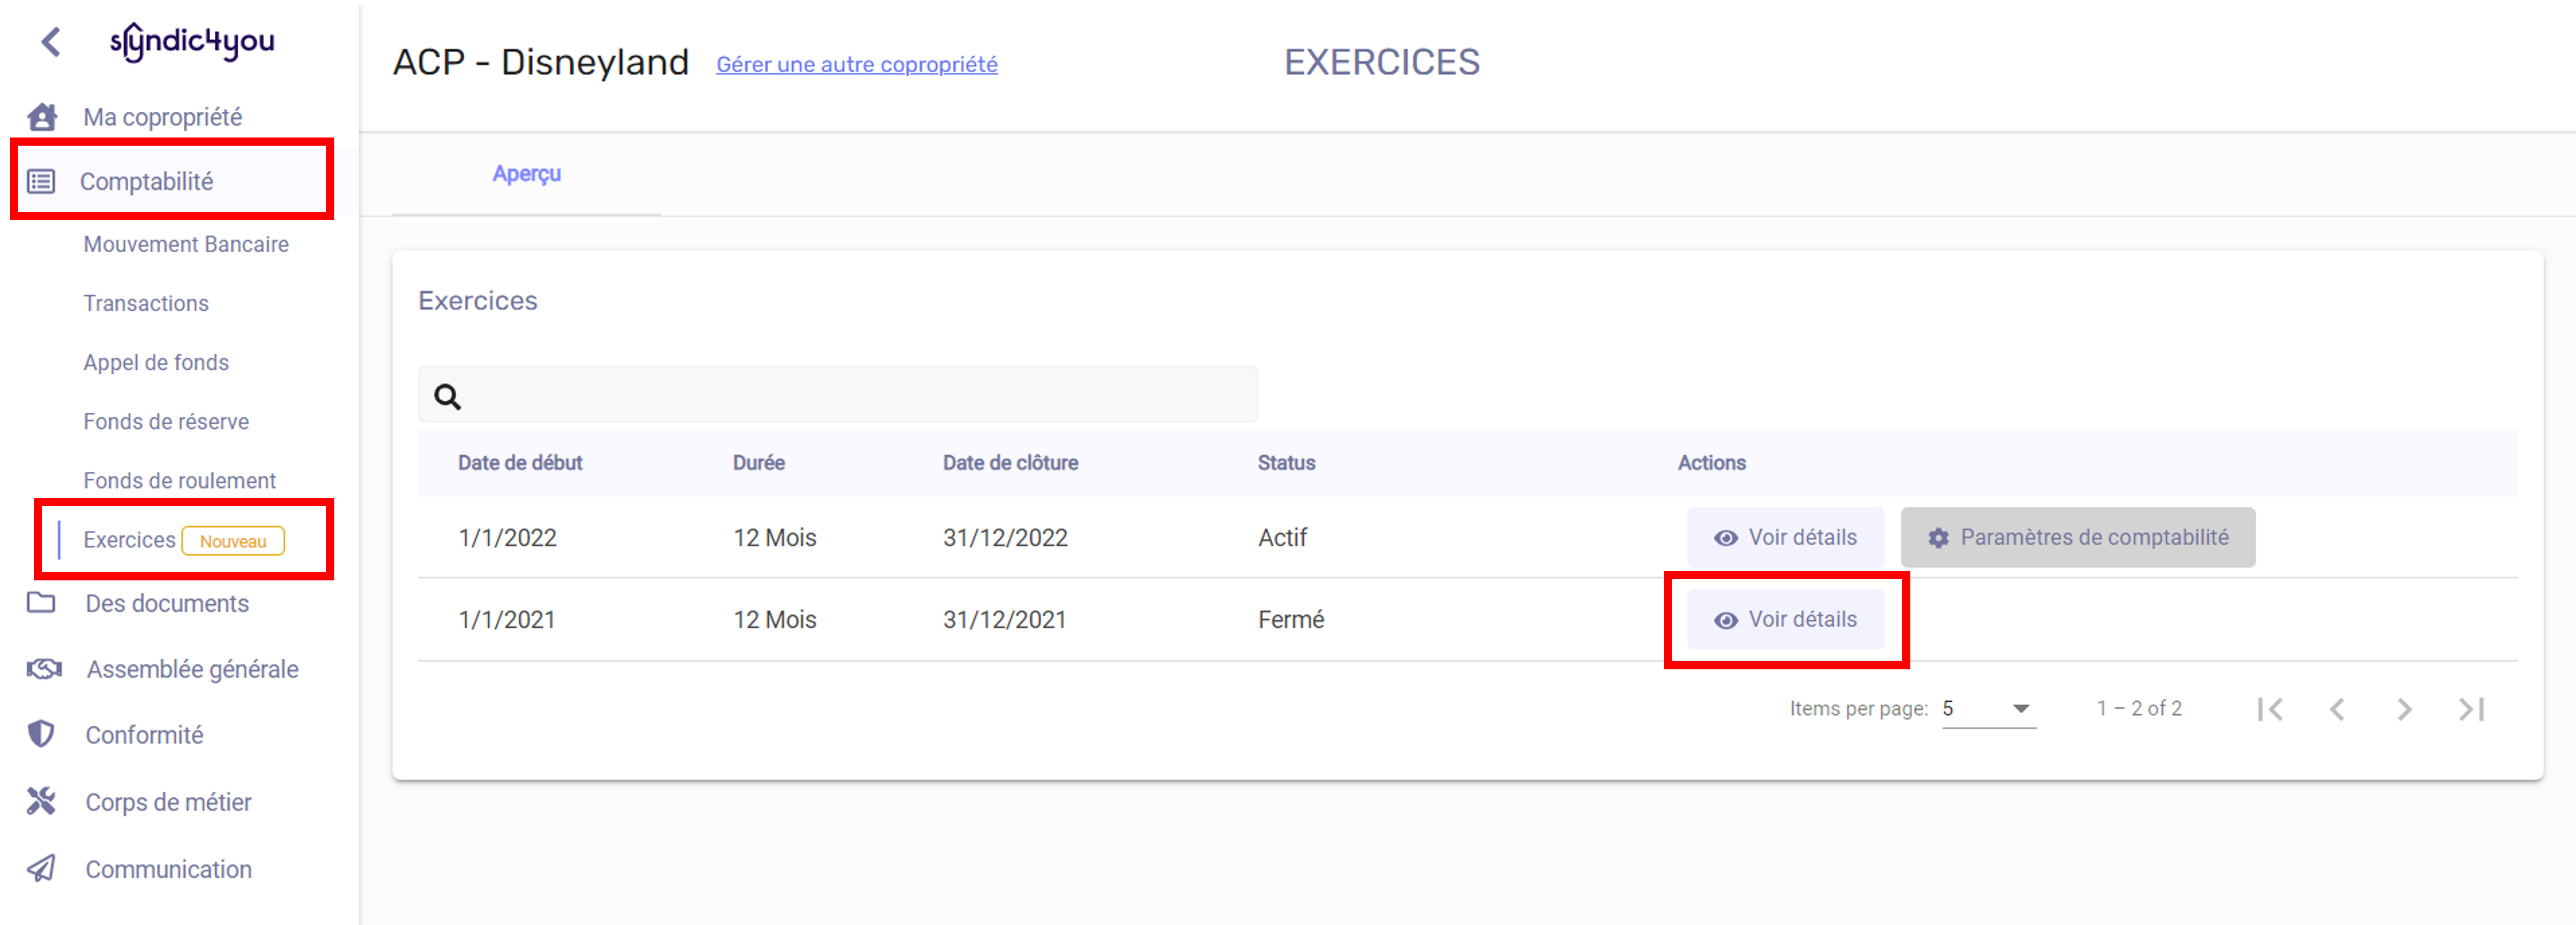Open Mouvement Bancaire submenu
Screen dimensions: 2576x925
pos(186,244)
